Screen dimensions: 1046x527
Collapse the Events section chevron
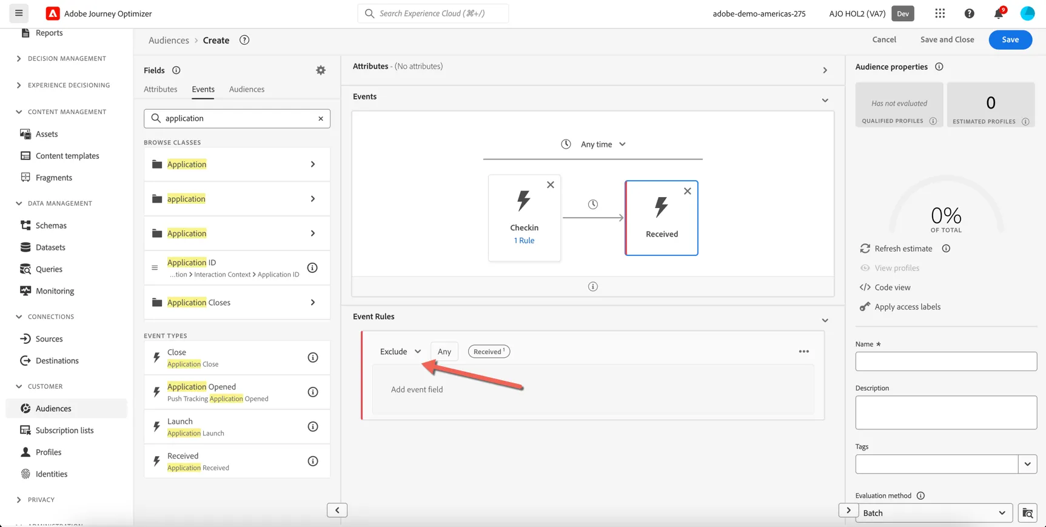click(x=825, y=101)
